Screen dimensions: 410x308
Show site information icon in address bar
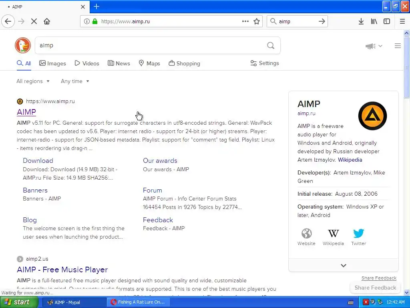coord(87,22)
